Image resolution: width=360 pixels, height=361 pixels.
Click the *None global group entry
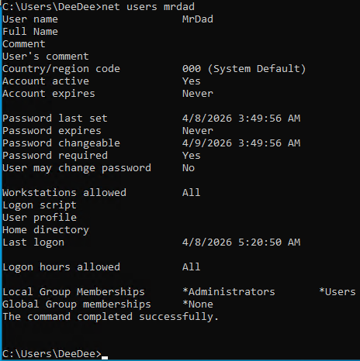click(x=198, y=304)
